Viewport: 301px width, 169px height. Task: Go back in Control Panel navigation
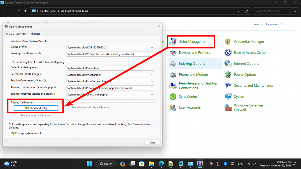5,11
